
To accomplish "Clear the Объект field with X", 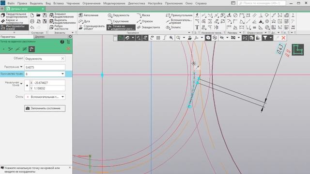I will coord(62,58).
